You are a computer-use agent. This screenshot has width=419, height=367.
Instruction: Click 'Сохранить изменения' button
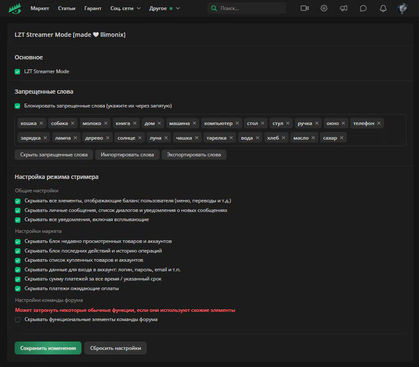click(x=48, y=348)
